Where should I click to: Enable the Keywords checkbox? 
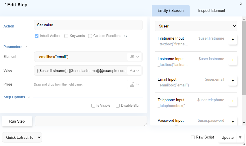click(x=66, y=36)
